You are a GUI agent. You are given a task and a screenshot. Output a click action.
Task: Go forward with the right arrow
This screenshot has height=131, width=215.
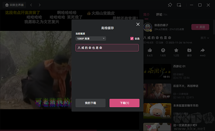40,5
